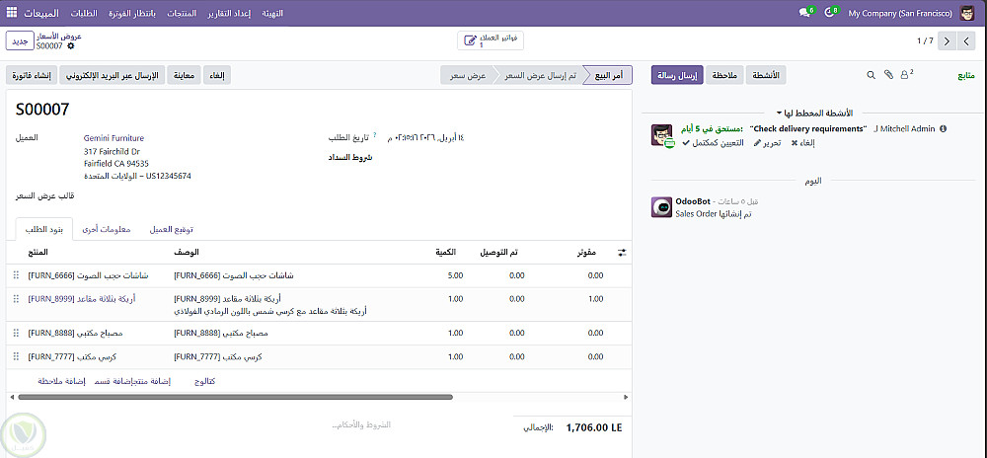Screen dimensions: 987x458
Task: Click the info icon beside Mitchell Admin
Action: point(943,129)
